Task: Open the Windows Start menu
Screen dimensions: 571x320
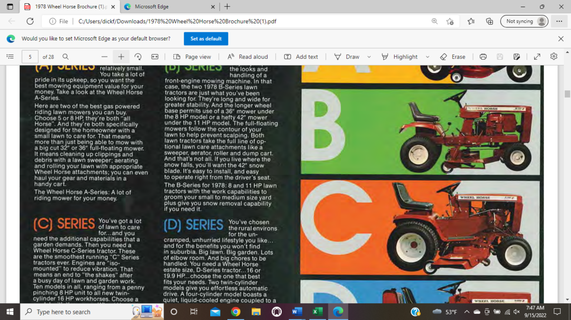Action: coord(10,312)
